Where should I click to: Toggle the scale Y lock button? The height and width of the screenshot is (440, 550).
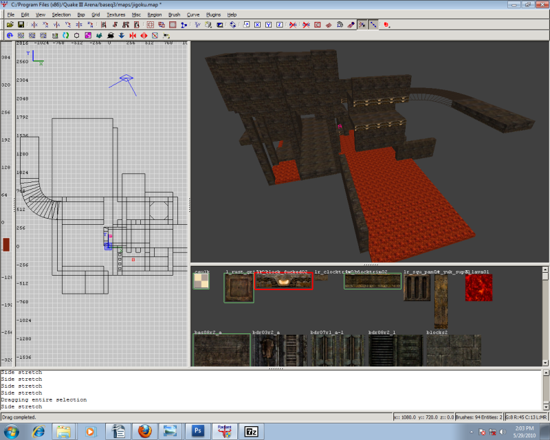pyautogui.click(x=268, y=25)
